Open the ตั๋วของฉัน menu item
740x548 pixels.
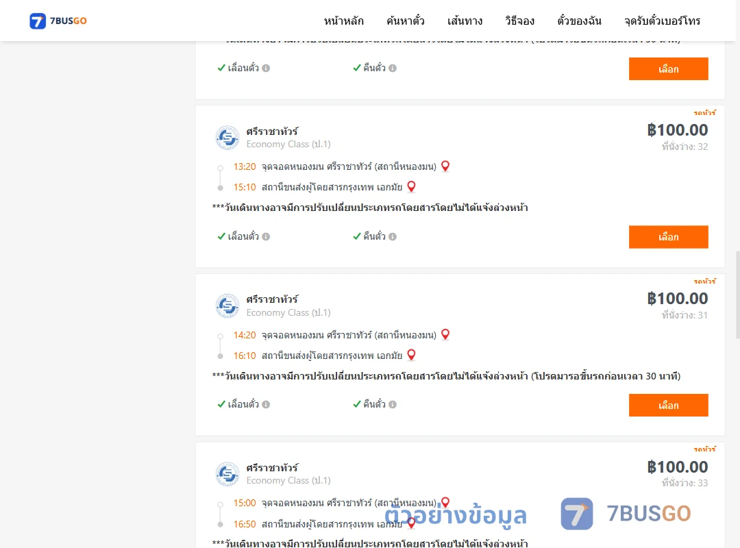[x=579, y=21]
